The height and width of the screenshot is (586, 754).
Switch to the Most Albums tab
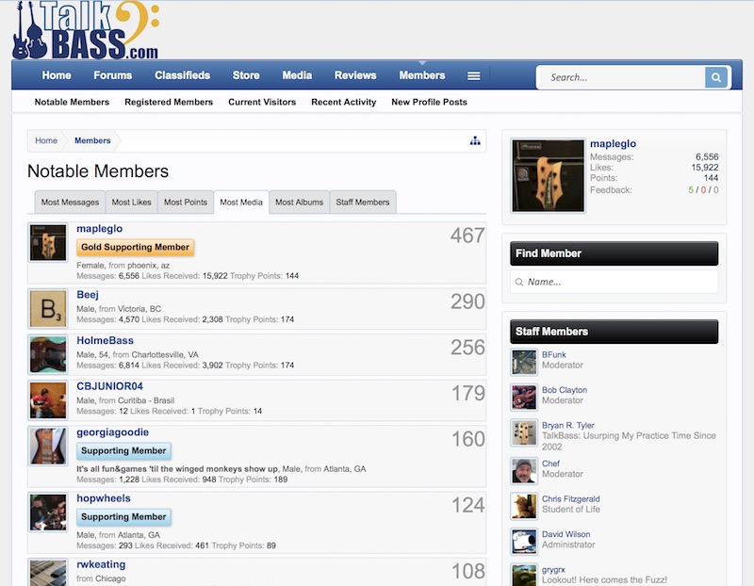299,203
